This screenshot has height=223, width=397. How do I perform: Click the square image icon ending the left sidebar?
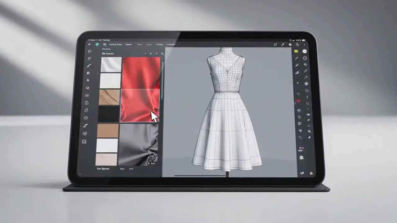point(84,142)
